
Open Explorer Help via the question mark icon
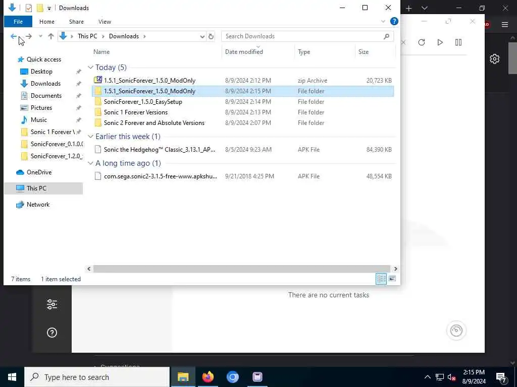coord(394,21)
